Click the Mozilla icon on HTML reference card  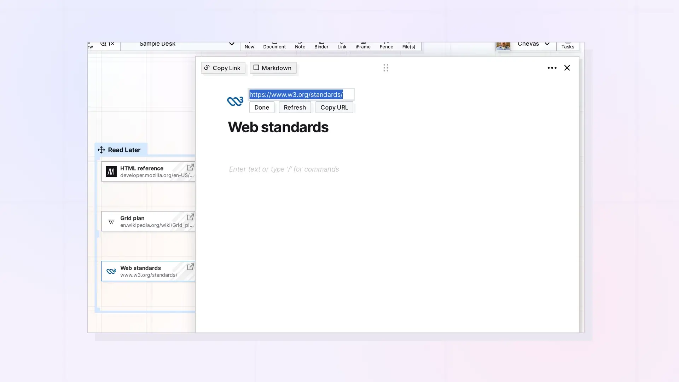pos(111,172)
